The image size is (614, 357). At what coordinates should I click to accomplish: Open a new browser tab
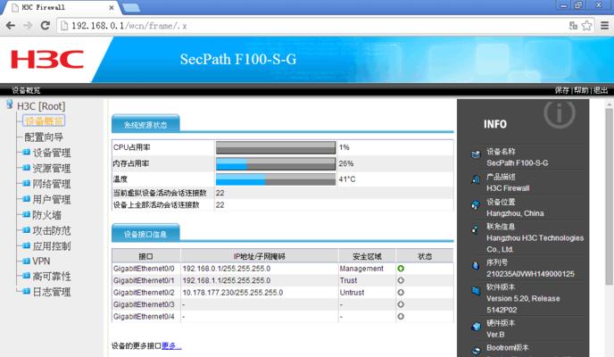(x=131, y=8)
